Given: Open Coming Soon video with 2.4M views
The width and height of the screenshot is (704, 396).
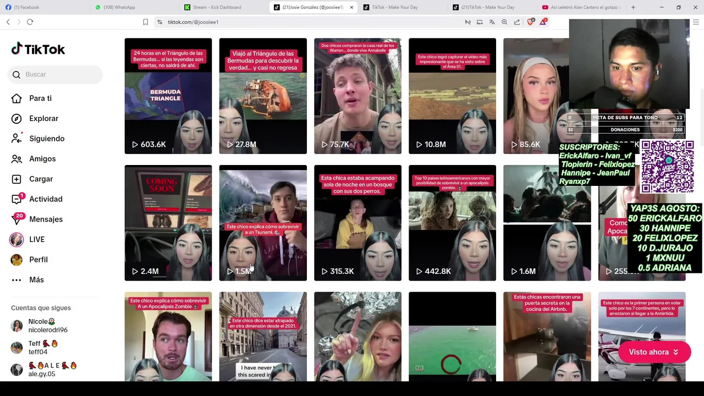Looking at the screenshot, I should tap(168, 223).
